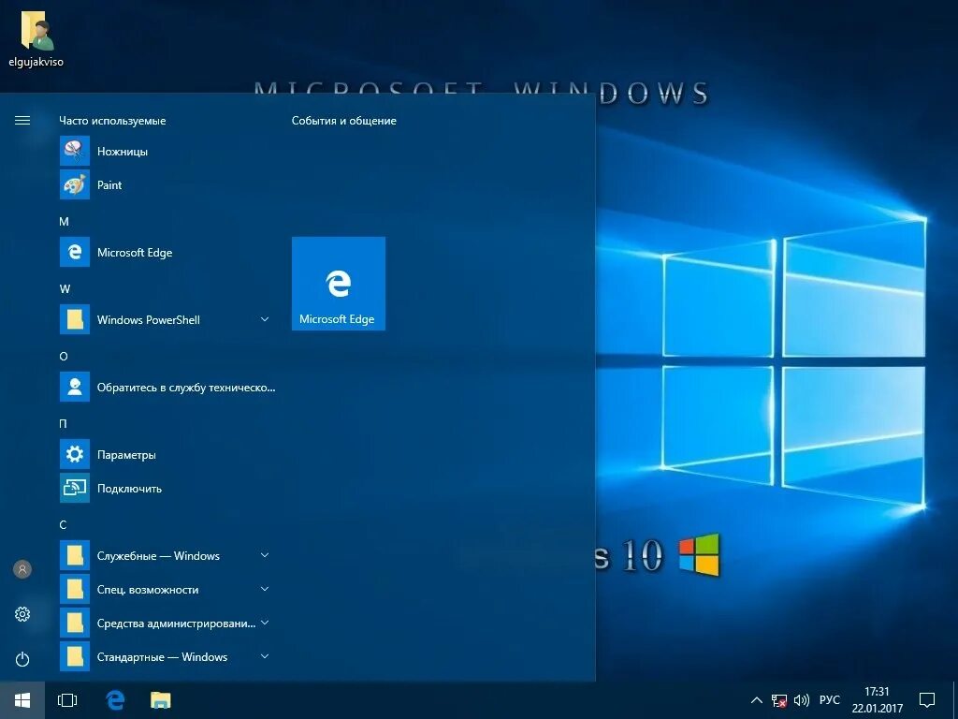The width and height of the screenshot is (958, 719).
Task: Open the hamburger menu in the Start panel
Action: (x=22, y=121)
